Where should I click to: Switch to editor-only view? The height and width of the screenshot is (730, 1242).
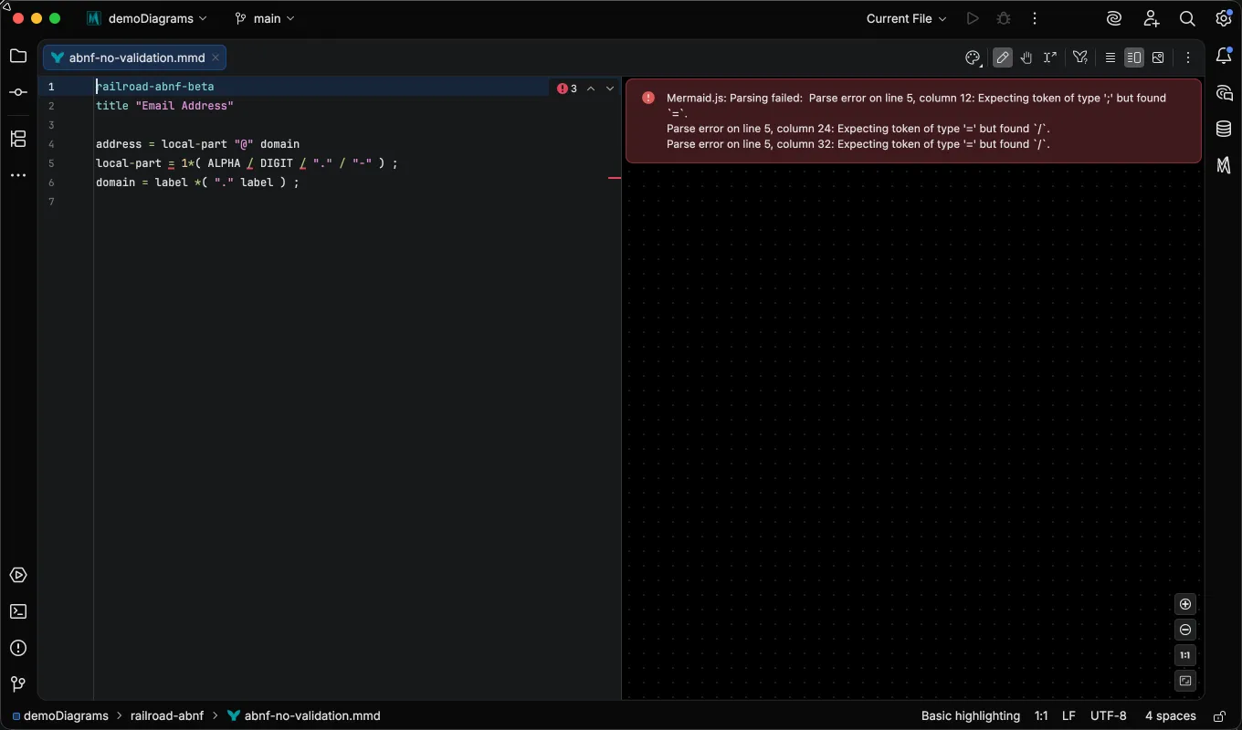click(x=1110, y=57)
